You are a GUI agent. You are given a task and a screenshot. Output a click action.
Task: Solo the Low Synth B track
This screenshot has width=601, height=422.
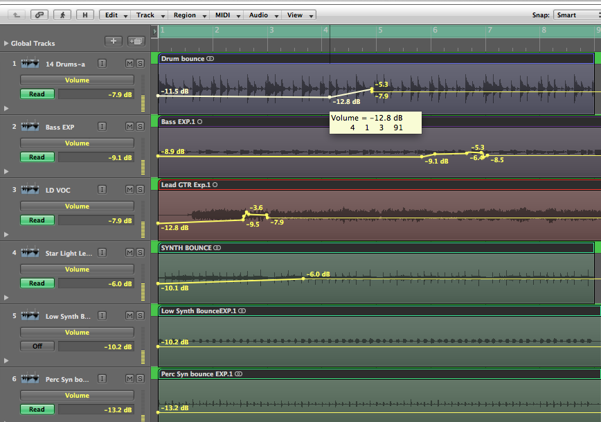[x=141, y=316]
